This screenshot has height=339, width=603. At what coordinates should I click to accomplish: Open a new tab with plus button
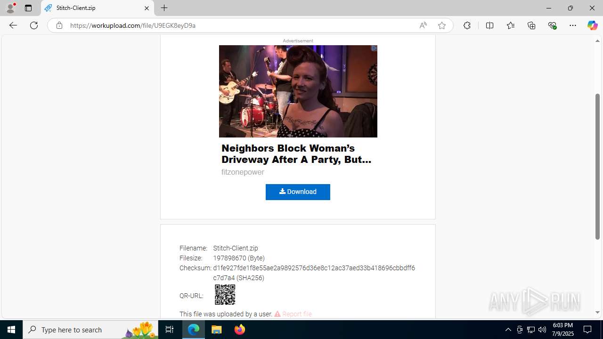pos(164,8)
